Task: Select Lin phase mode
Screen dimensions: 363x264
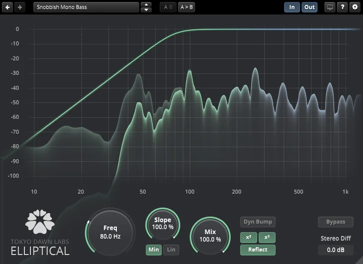Action: [x=171, y=250]
